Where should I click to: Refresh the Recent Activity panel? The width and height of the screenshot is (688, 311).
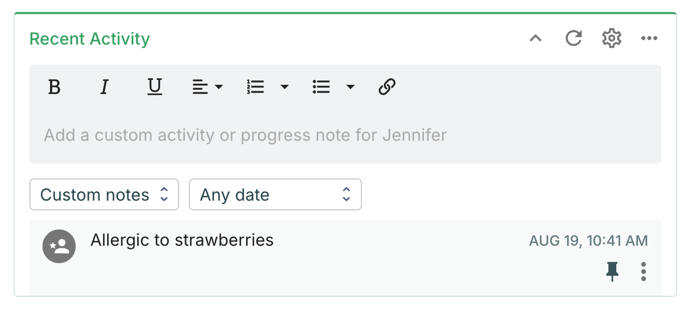pyautogui.click(x=574, y=39)
